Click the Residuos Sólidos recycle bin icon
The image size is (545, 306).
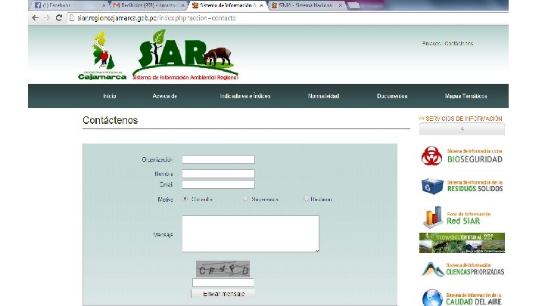(x=432, y=186)
